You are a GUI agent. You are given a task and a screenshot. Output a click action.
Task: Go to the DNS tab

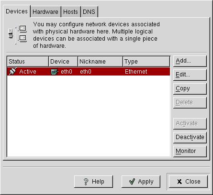click(89, 11)
